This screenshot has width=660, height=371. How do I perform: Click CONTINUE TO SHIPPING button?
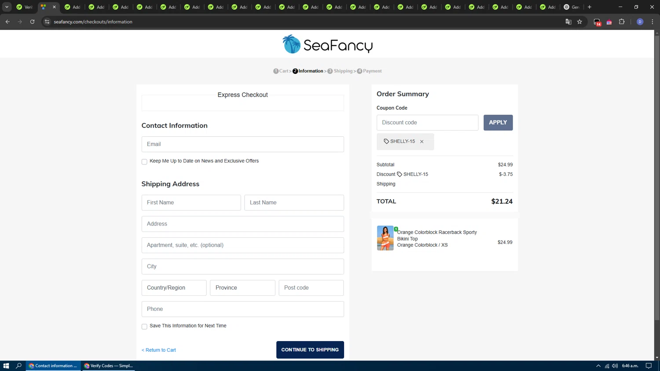click(x=310, y=350)
